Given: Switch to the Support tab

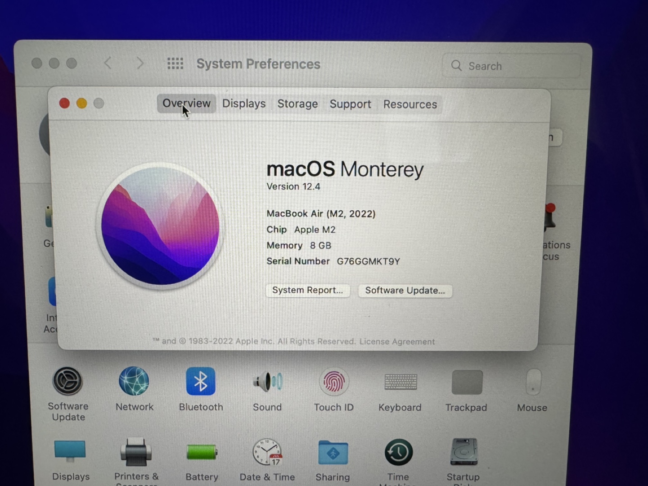Looking at the screenshot, I should [x=350, y=104].
